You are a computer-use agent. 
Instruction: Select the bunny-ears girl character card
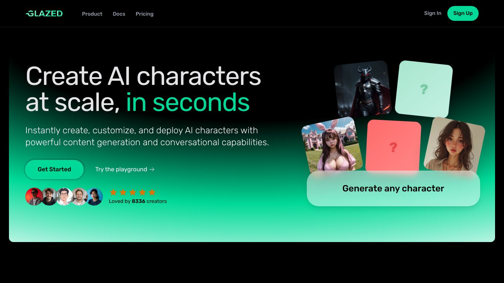333,146
